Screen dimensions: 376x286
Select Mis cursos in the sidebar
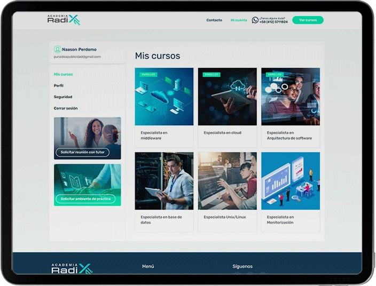point(63,74)
